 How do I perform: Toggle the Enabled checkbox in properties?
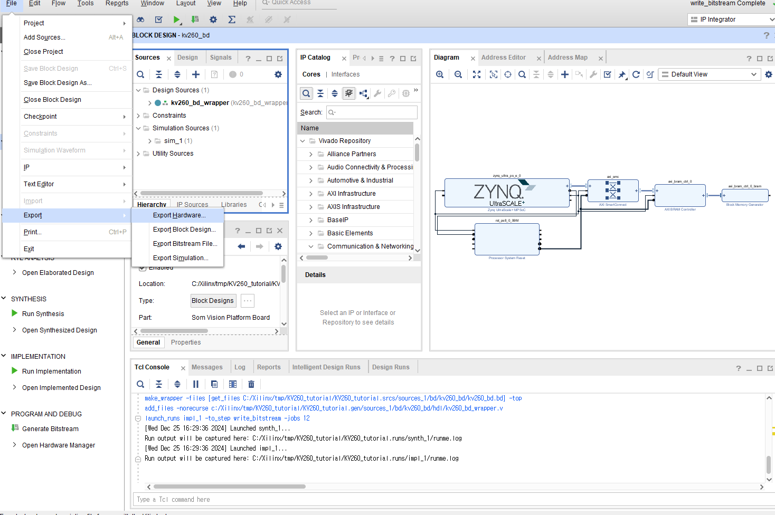coord(143,268)
